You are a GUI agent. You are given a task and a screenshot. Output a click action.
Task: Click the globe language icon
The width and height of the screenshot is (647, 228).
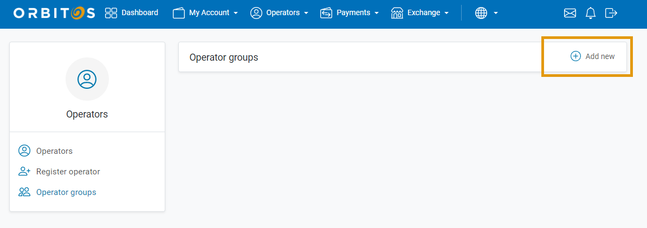point(481,13)
